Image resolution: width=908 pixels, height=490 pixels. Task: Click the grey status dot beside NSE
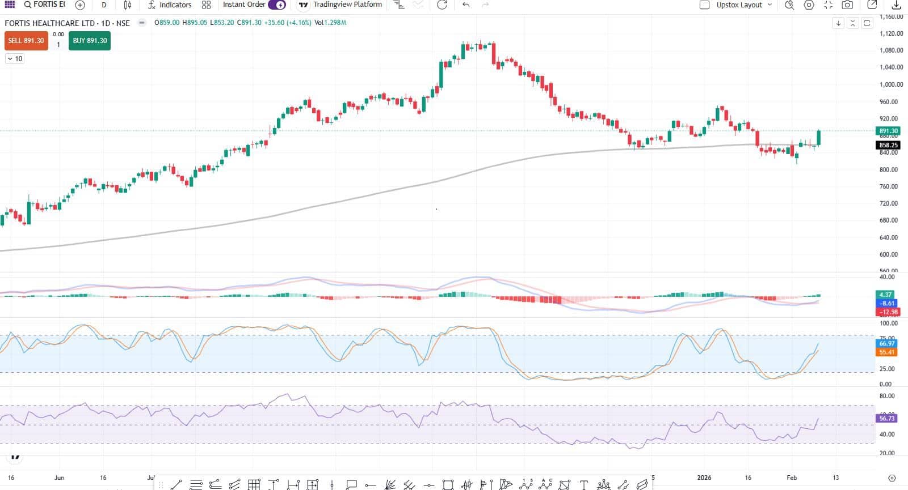tap(141, 23)
